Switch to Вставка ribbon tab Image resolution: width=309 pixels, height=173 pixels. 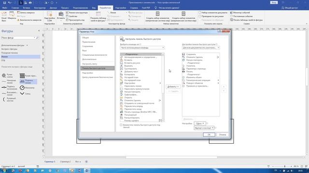coord(27,8)
